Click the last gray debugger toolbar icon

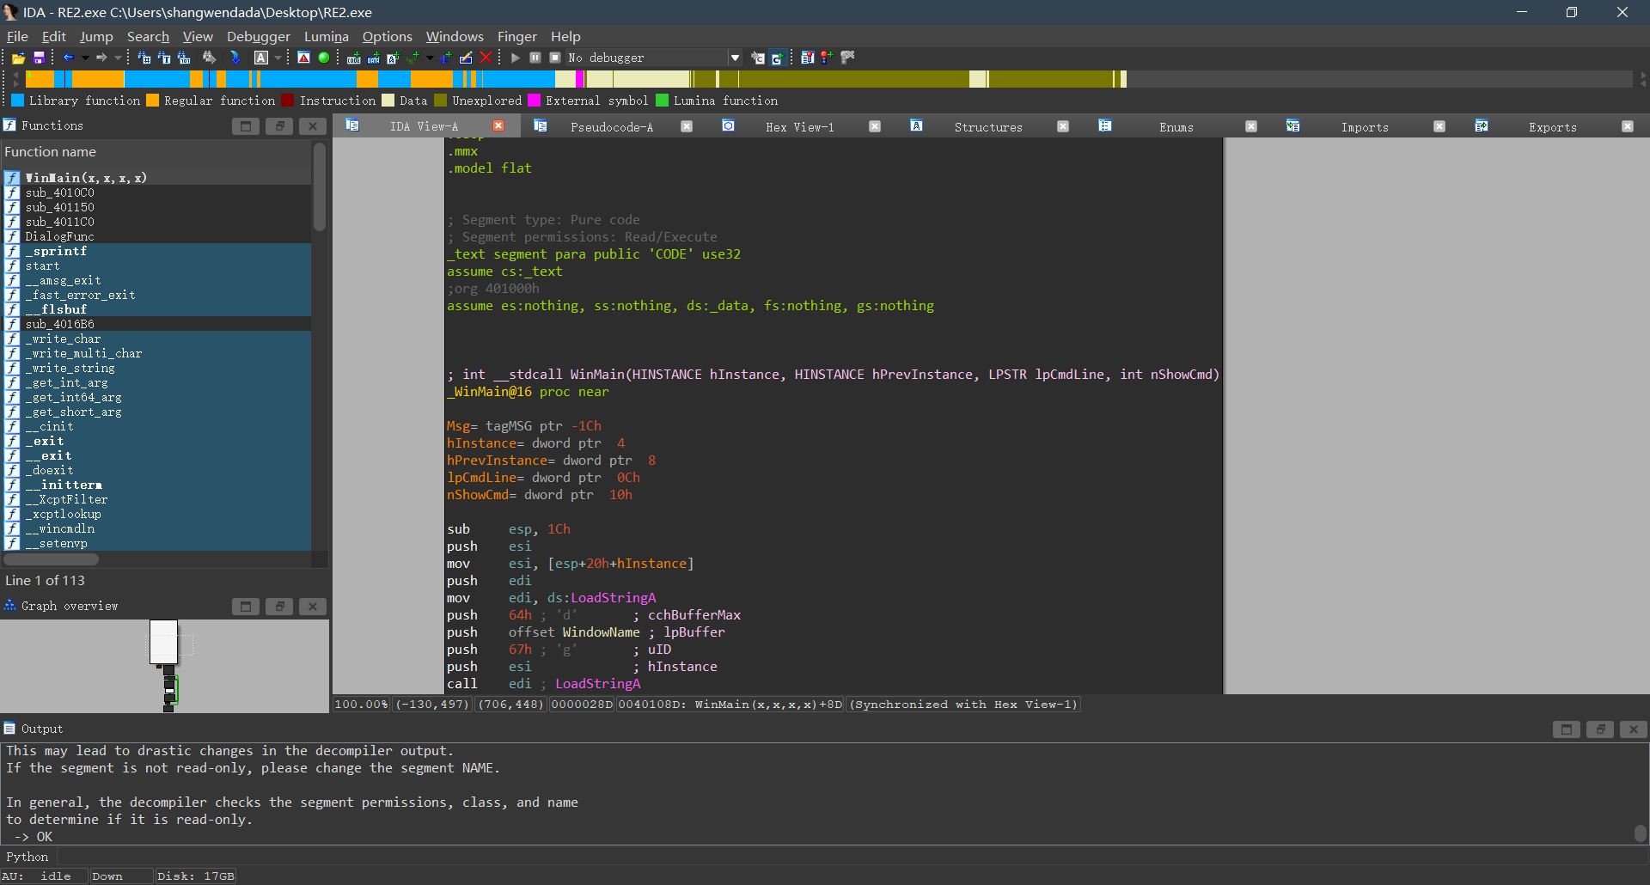(x=847, y=58)
